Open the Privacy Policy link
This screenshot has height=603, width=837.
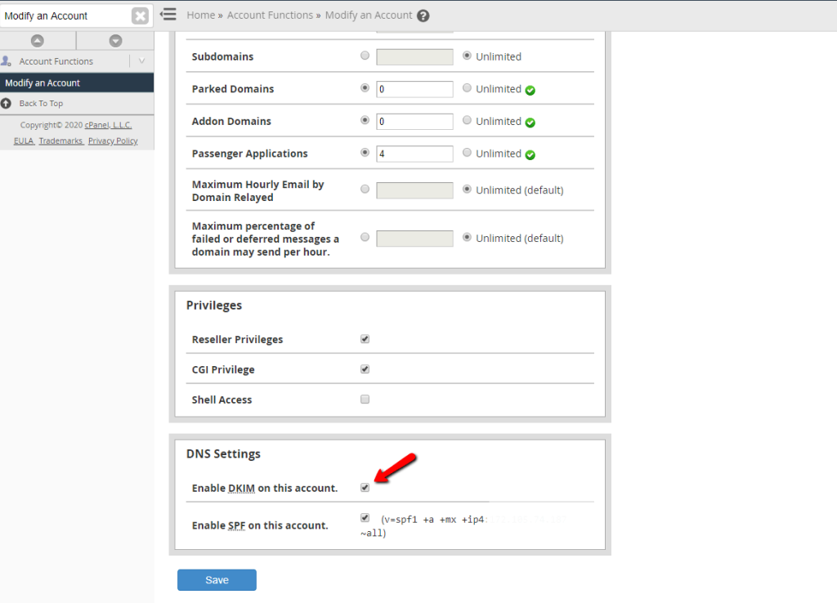(112, 140)
